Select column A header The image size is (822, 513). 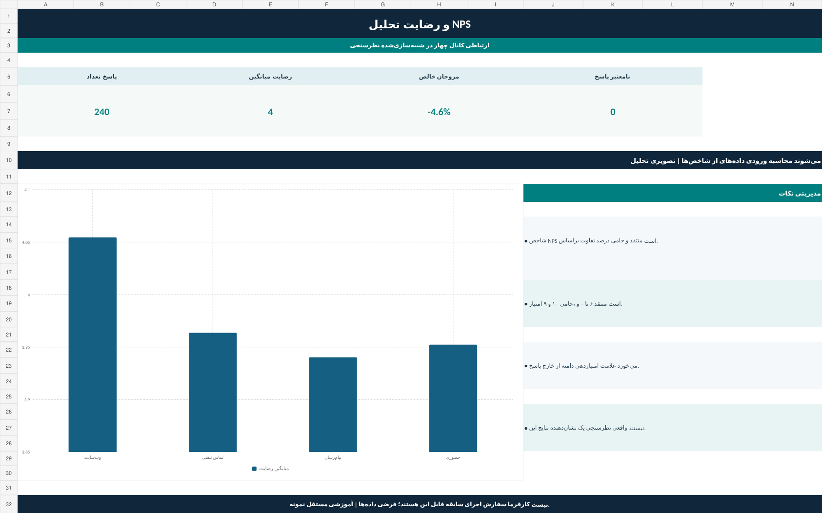(x=45, y=4)
